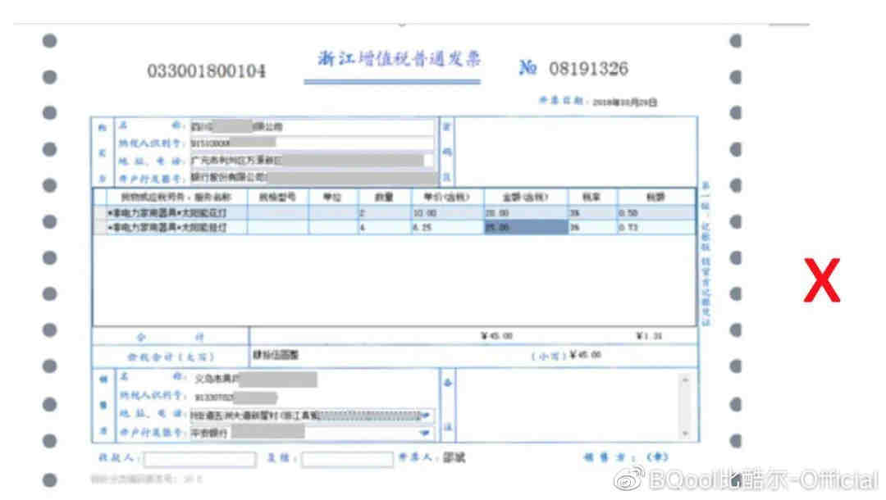Click the invoice issue date value
Viewport: 886px width, 500px height.
click(624, 102)
